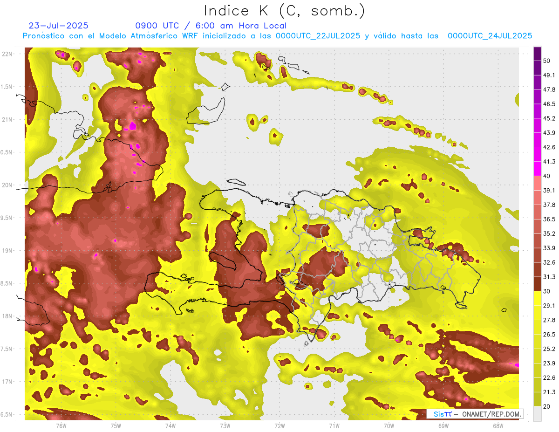Click the longitude label '68W'

click(498, 425)
